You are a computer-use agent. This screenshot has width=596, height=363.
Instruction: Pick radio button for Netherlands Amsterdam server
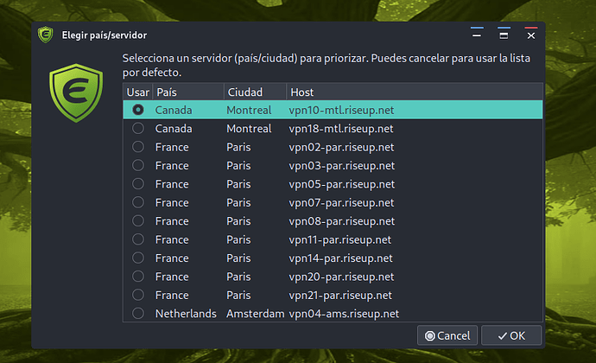point(138,313)
